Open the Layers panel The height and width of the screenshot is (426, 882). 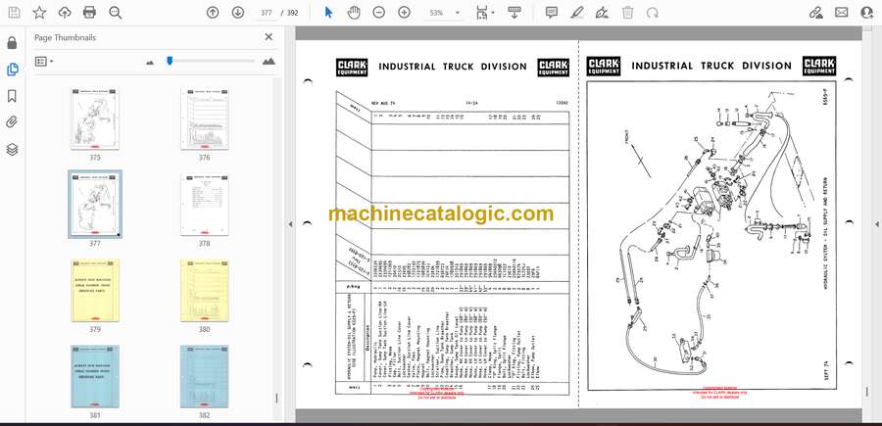[x=12, y=149]
